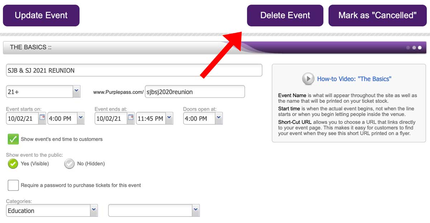Open calendar picker for event start date
The height and width of the screenshot is (223, 430).
[42, 118]
